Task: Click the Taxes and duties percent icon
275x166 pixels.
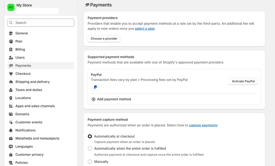Action: pos(11,90)
